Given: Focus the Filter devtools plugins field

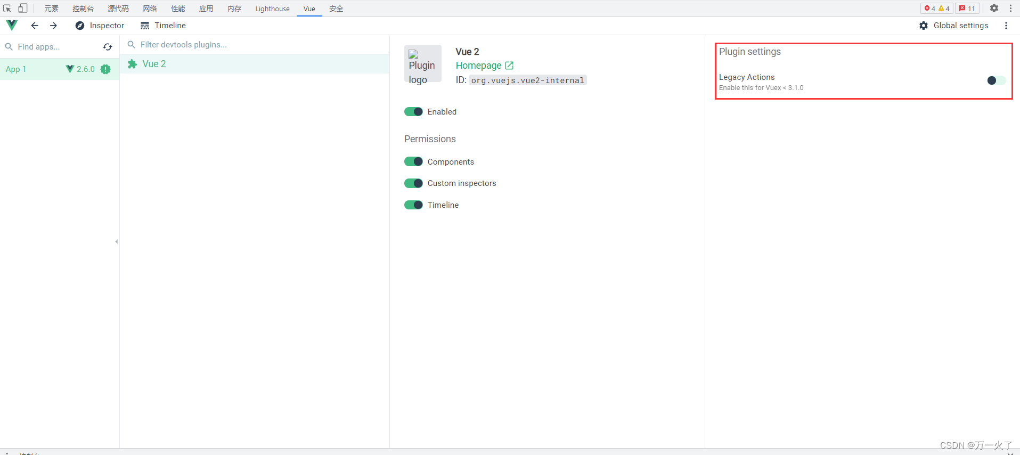Looking at the screenshot, I should [255, 45].
